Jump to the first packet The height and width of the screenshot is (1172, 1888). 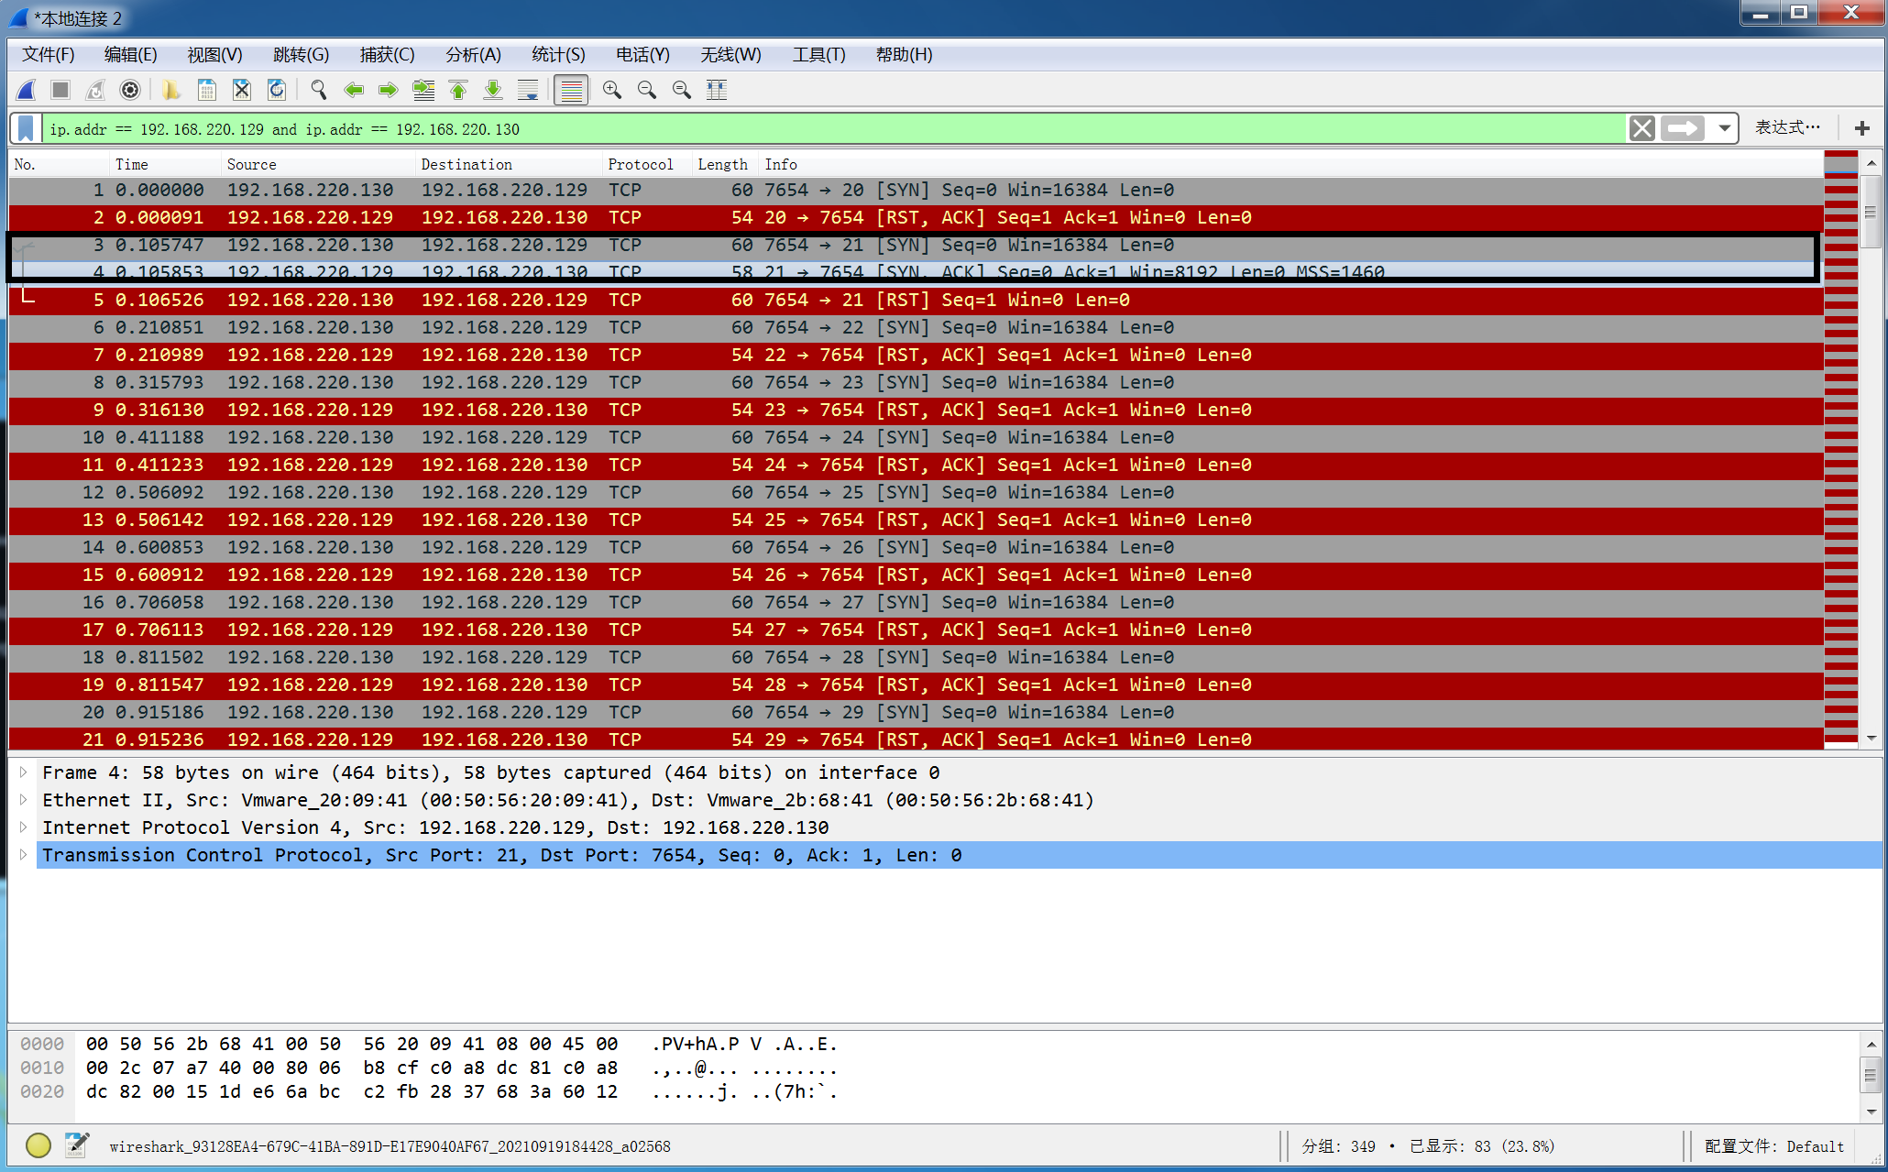tap(457, 90)
